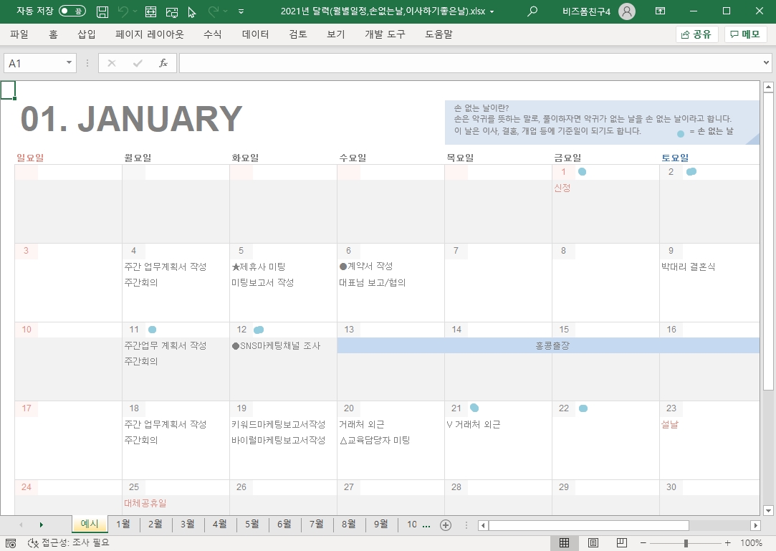Click vertical scrollbar down arrow
Image resolution: width=776 pixels, height=551 pixels.
click(x=768, y=510)
